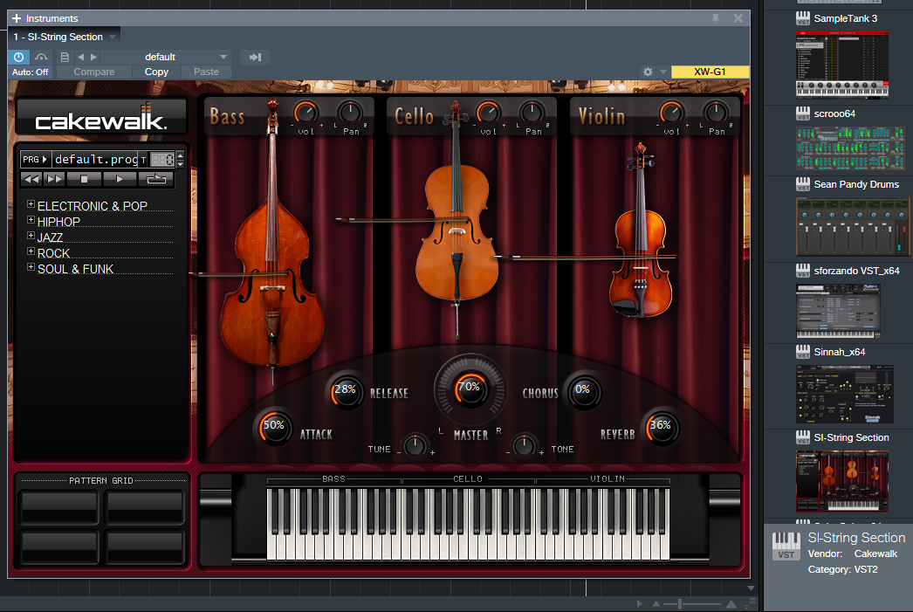Screen dimensions: 913x612
Task: Click the MASTER volume knob at 70%
Action: click(470, 389)
